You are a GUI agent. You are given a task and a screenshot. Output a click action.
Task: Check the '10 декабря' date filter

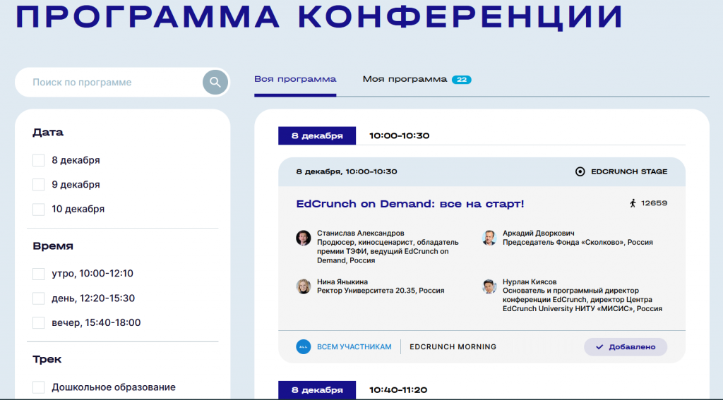pos(39,210)
